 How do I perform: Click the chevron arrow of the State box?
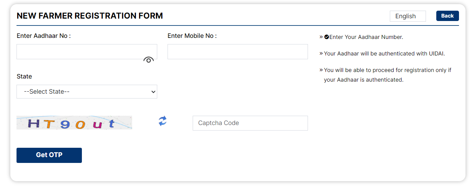[153, 92]
